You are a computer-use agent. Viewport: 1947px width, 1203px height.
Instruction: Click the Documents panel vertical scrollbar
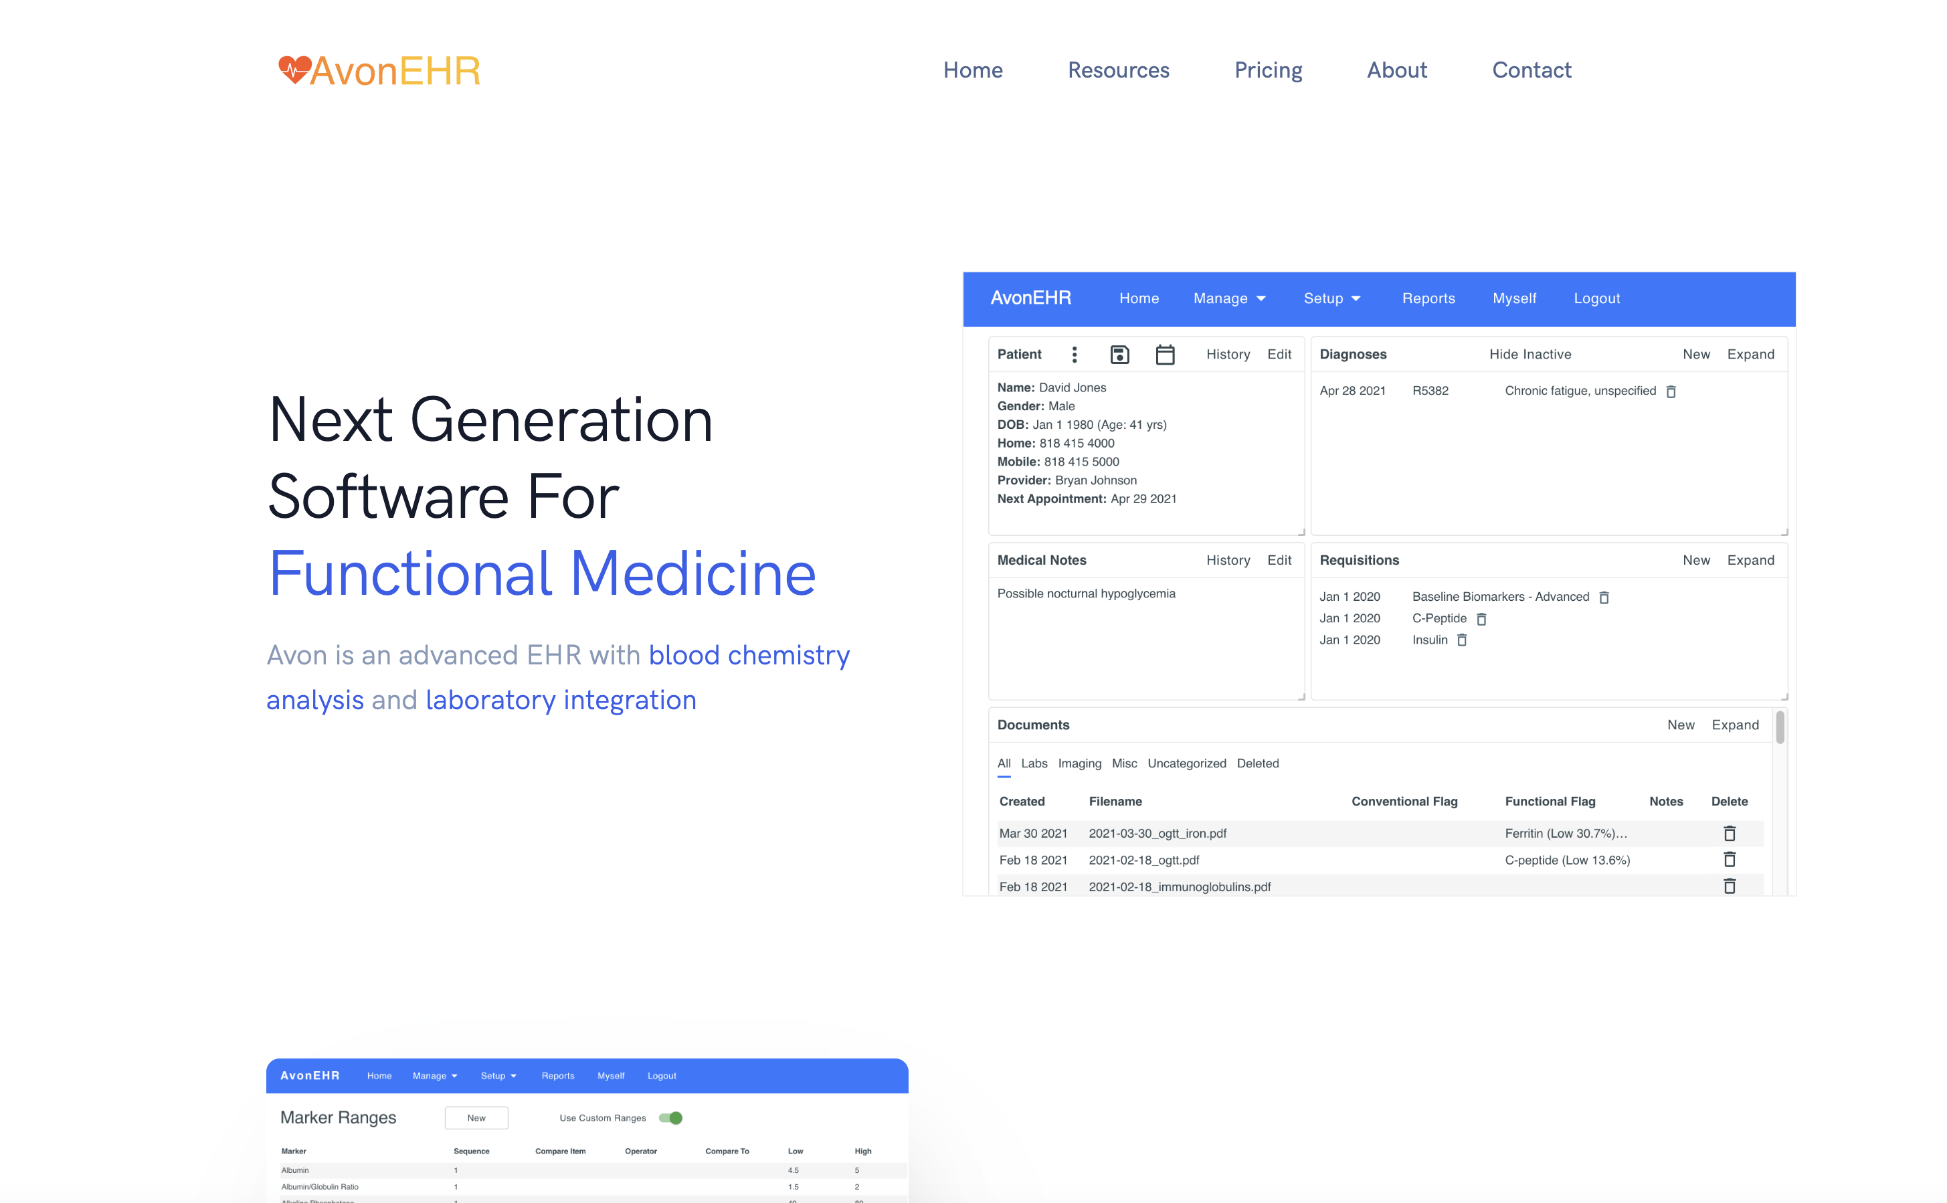(x=1780, y=728)
